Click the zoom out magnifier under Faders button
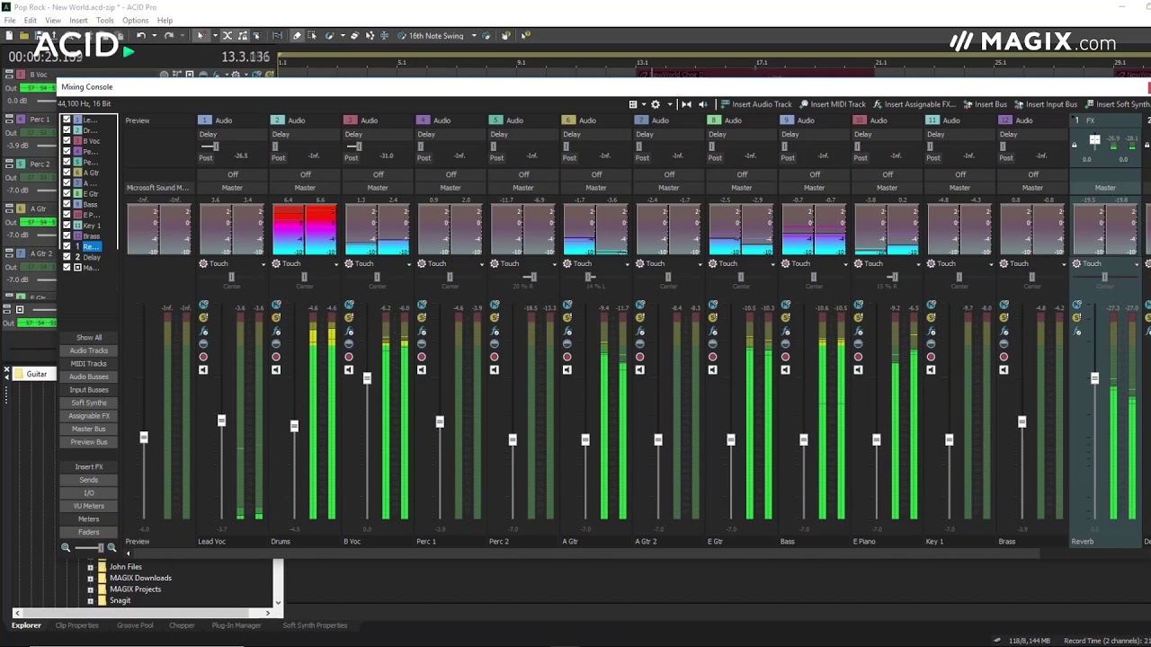This screenshot has height=647, width=1151. (66, 547)
